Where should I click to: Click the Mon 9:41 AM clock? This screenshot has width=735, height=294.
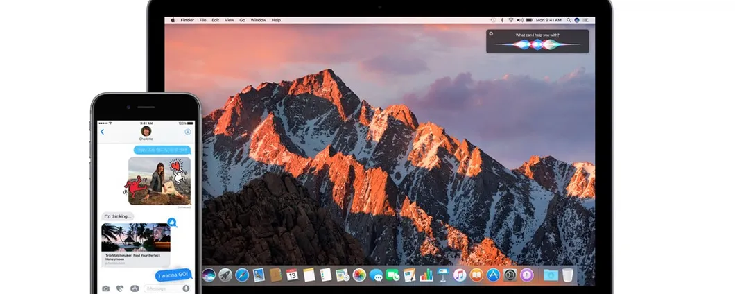[548, 20]
